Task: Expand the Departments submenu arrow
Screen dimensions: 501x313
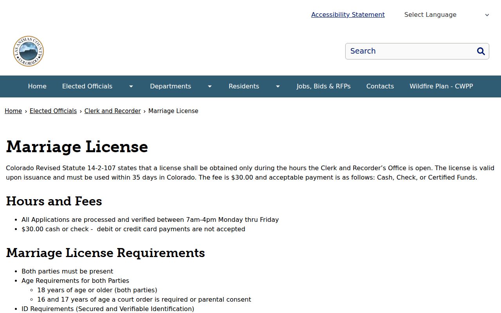Action: tap(210, 86)
